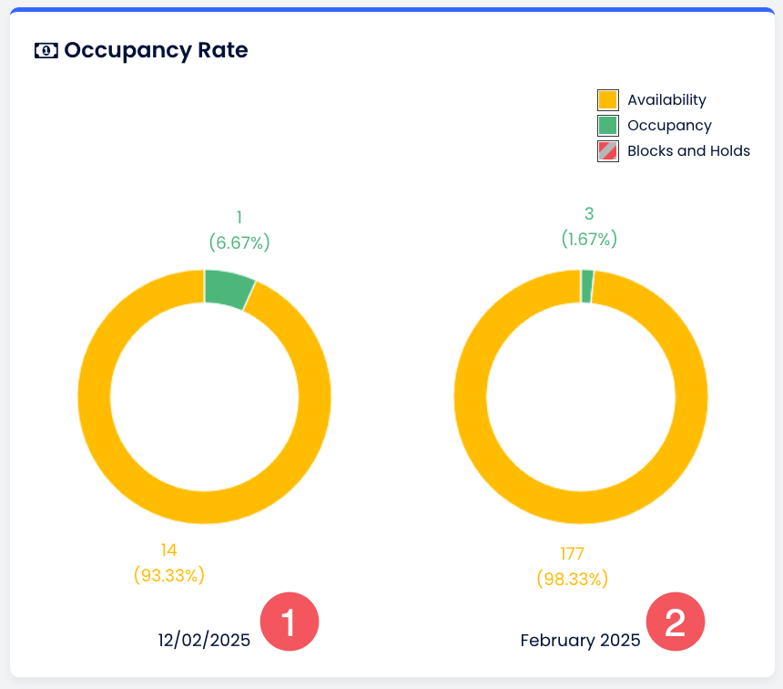
Task: Click the money bill icon beside Occupancy Rate
Action: (x=46, y=51)
